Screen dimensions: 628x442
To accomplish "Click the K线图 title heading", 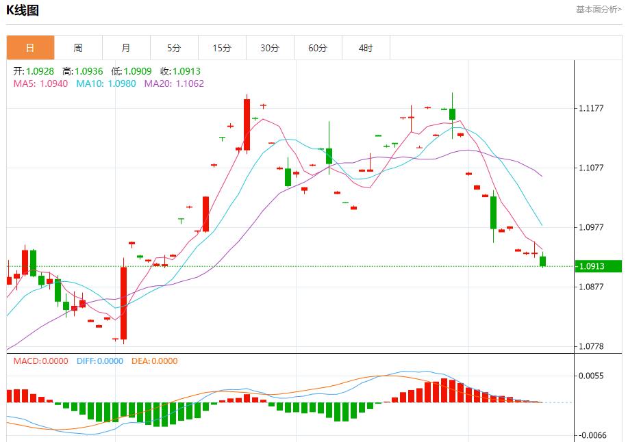I will [x=23, y=10].
